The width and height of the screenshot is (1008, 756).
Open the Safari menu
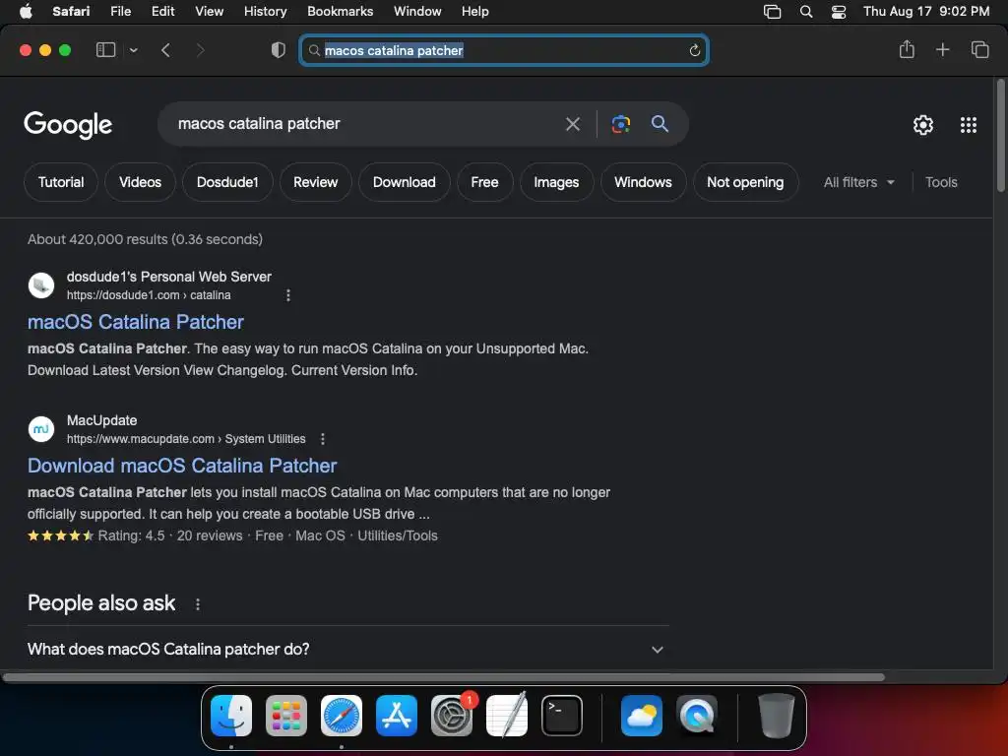tap(71, 11)
